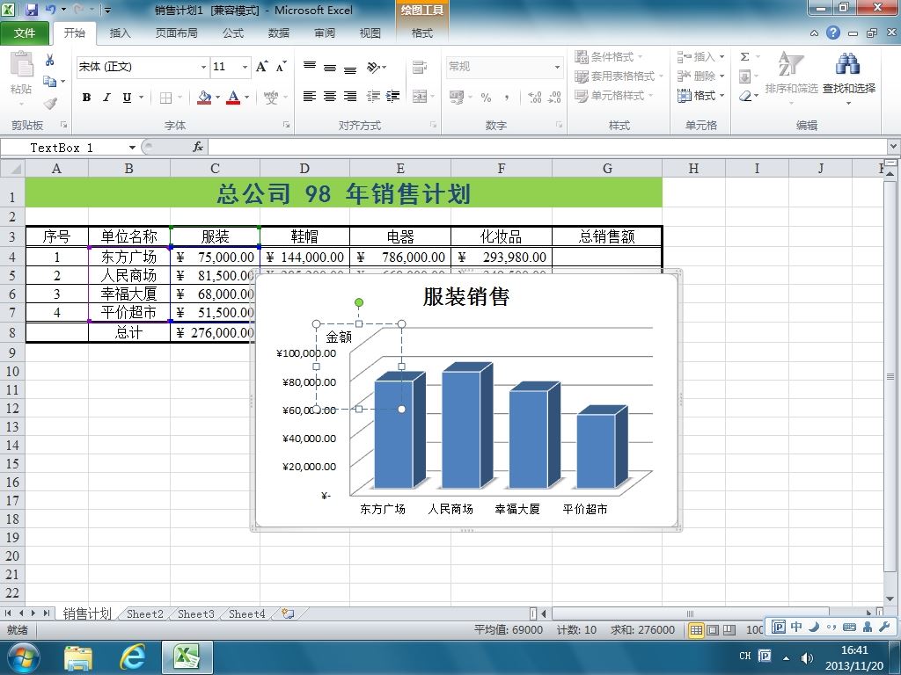This screenshot has height=675, width=901.
Task: Increase font size with the larger A icon
Action: click(x=261, y=67)
